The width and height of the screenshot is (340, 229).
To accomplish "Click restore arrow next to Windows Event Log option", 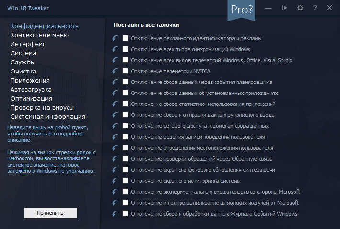I will pos(115,214).
